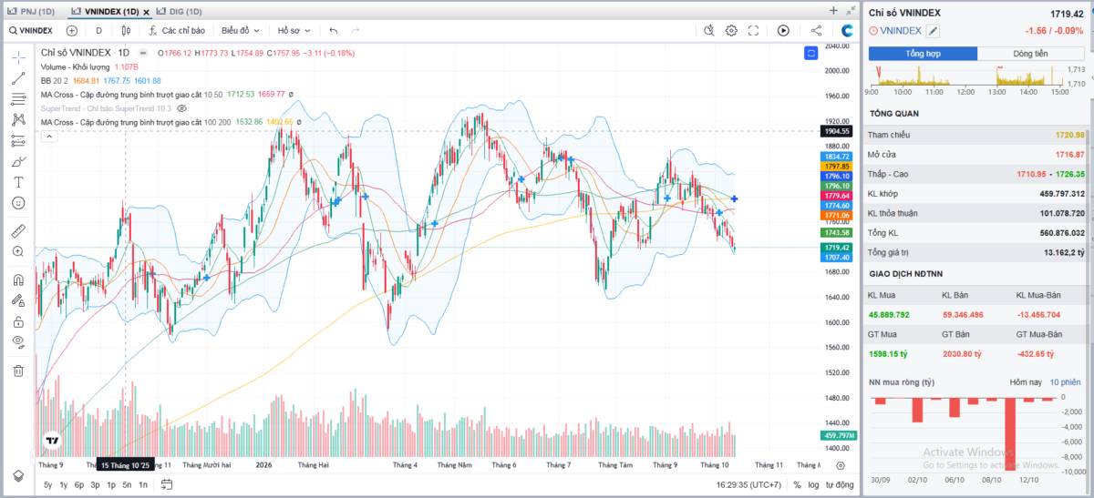Viewport: 1094px width, 498px height.
Task: Click the Chỉ số VNINDEX chart title
Action: (85, 53)
